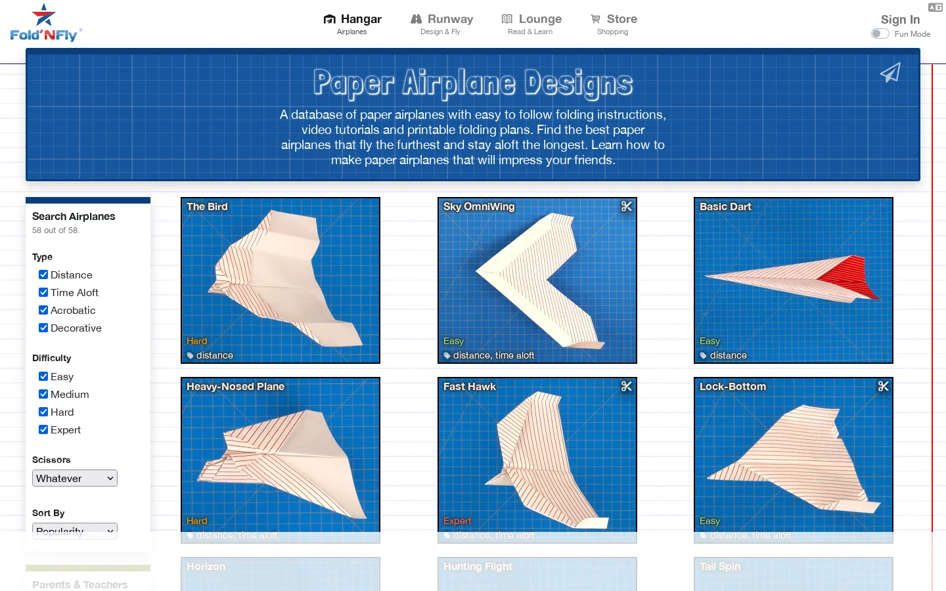
Task: Open the Heavy-Nosed Plane card
Action: [x=281, y=460]
